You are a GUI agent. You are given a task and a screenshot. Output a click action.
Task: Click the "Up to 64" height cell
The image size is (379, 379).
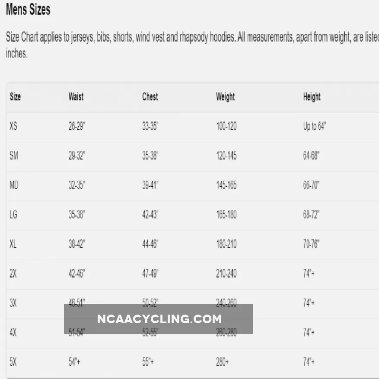tap(314, 127)
